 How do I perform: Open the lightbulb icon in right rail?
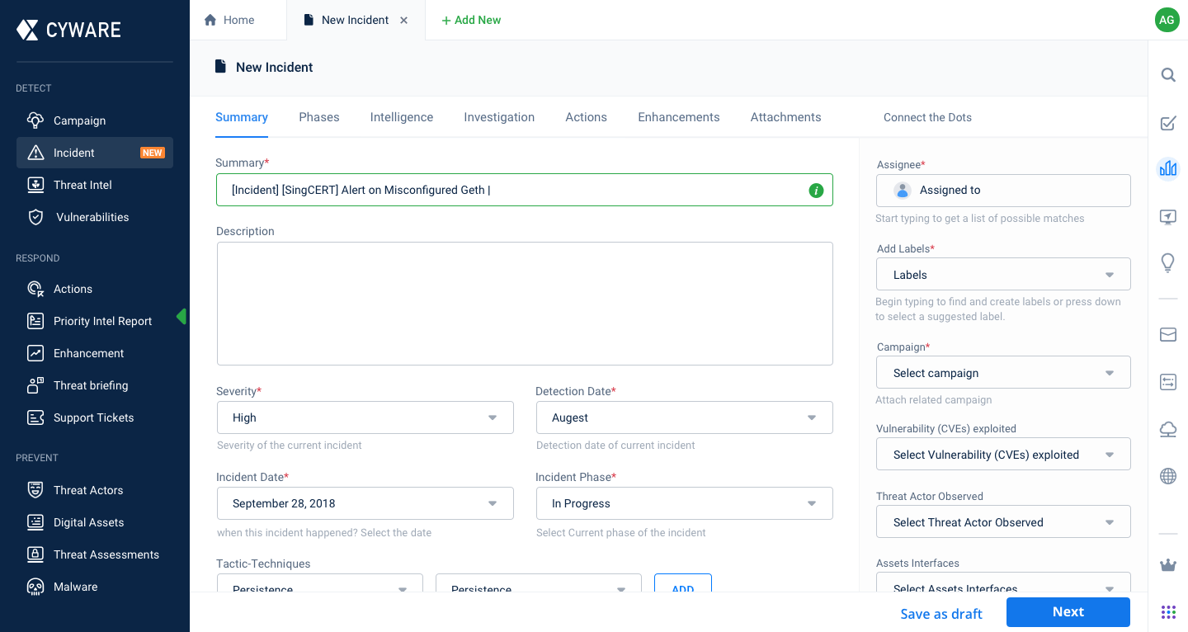coord(1168,262)
